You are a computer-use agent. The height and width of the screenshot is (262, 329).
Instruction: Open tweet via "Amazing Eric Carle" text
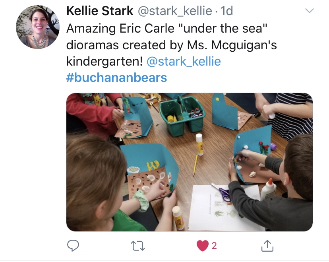click(x=120, y=28)
